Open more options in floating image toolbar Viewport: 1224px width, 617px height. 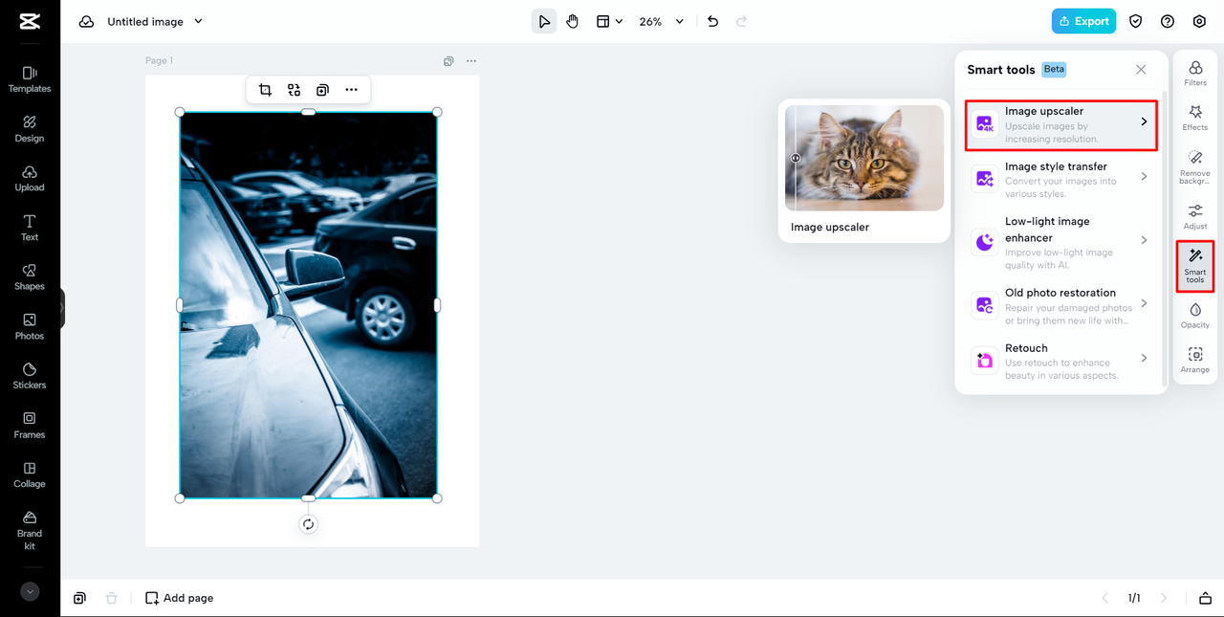click(351, 90)
